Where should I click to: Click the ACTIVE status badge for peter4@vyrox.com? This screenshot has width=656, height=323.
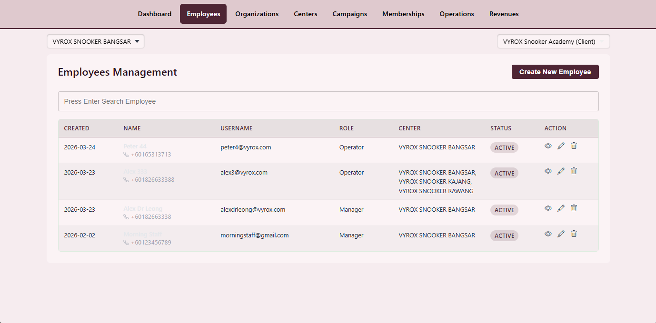point(504,147)
